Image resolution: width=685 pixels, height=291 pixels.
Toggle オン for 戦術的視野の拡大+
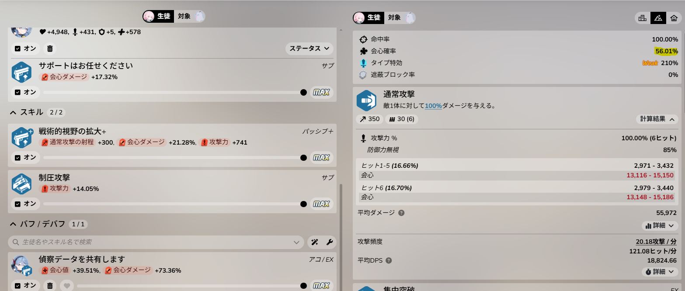pyautogui.click(x=25, y=157)
